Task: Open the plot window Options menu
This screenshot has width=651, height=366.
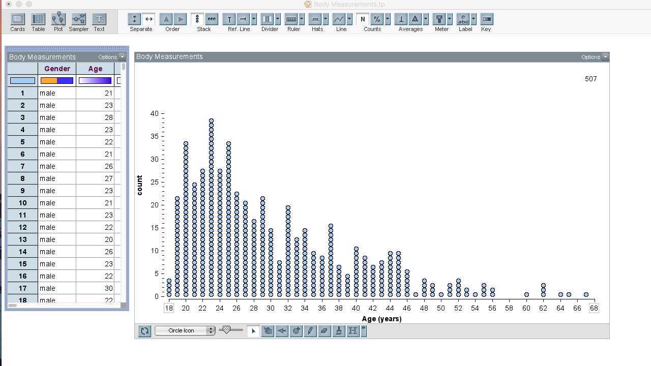Action: 591,56
